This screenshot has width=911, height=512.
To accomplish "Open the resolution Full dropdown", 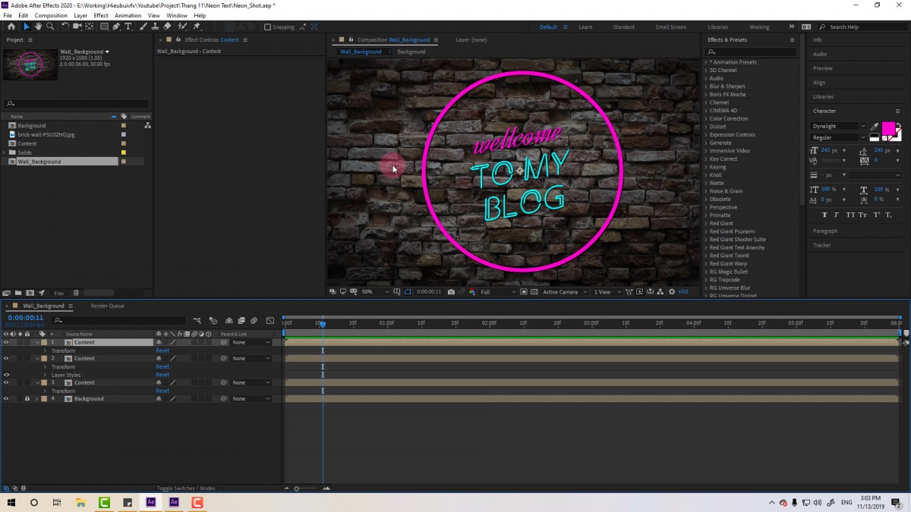I will pos(498,292).
